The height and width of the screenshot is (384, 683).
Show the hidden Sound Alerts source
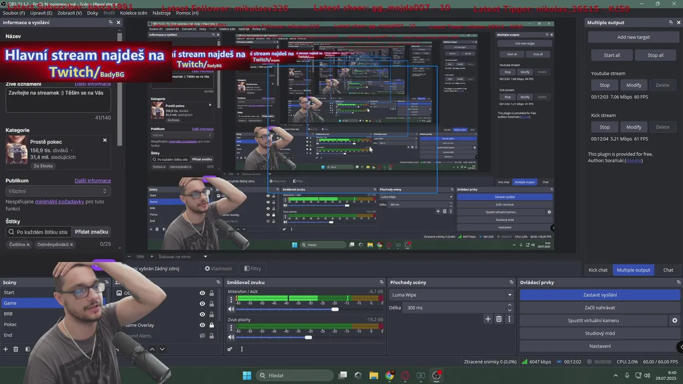202,336
